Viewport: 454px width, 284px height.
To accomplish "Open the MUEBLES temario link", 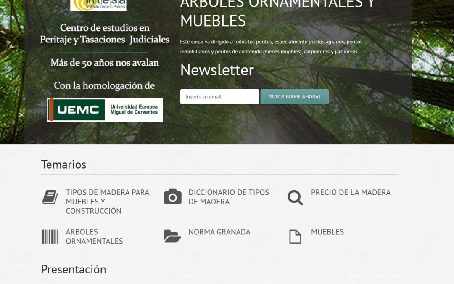I will pyautogui.click(x=327, y=231).
